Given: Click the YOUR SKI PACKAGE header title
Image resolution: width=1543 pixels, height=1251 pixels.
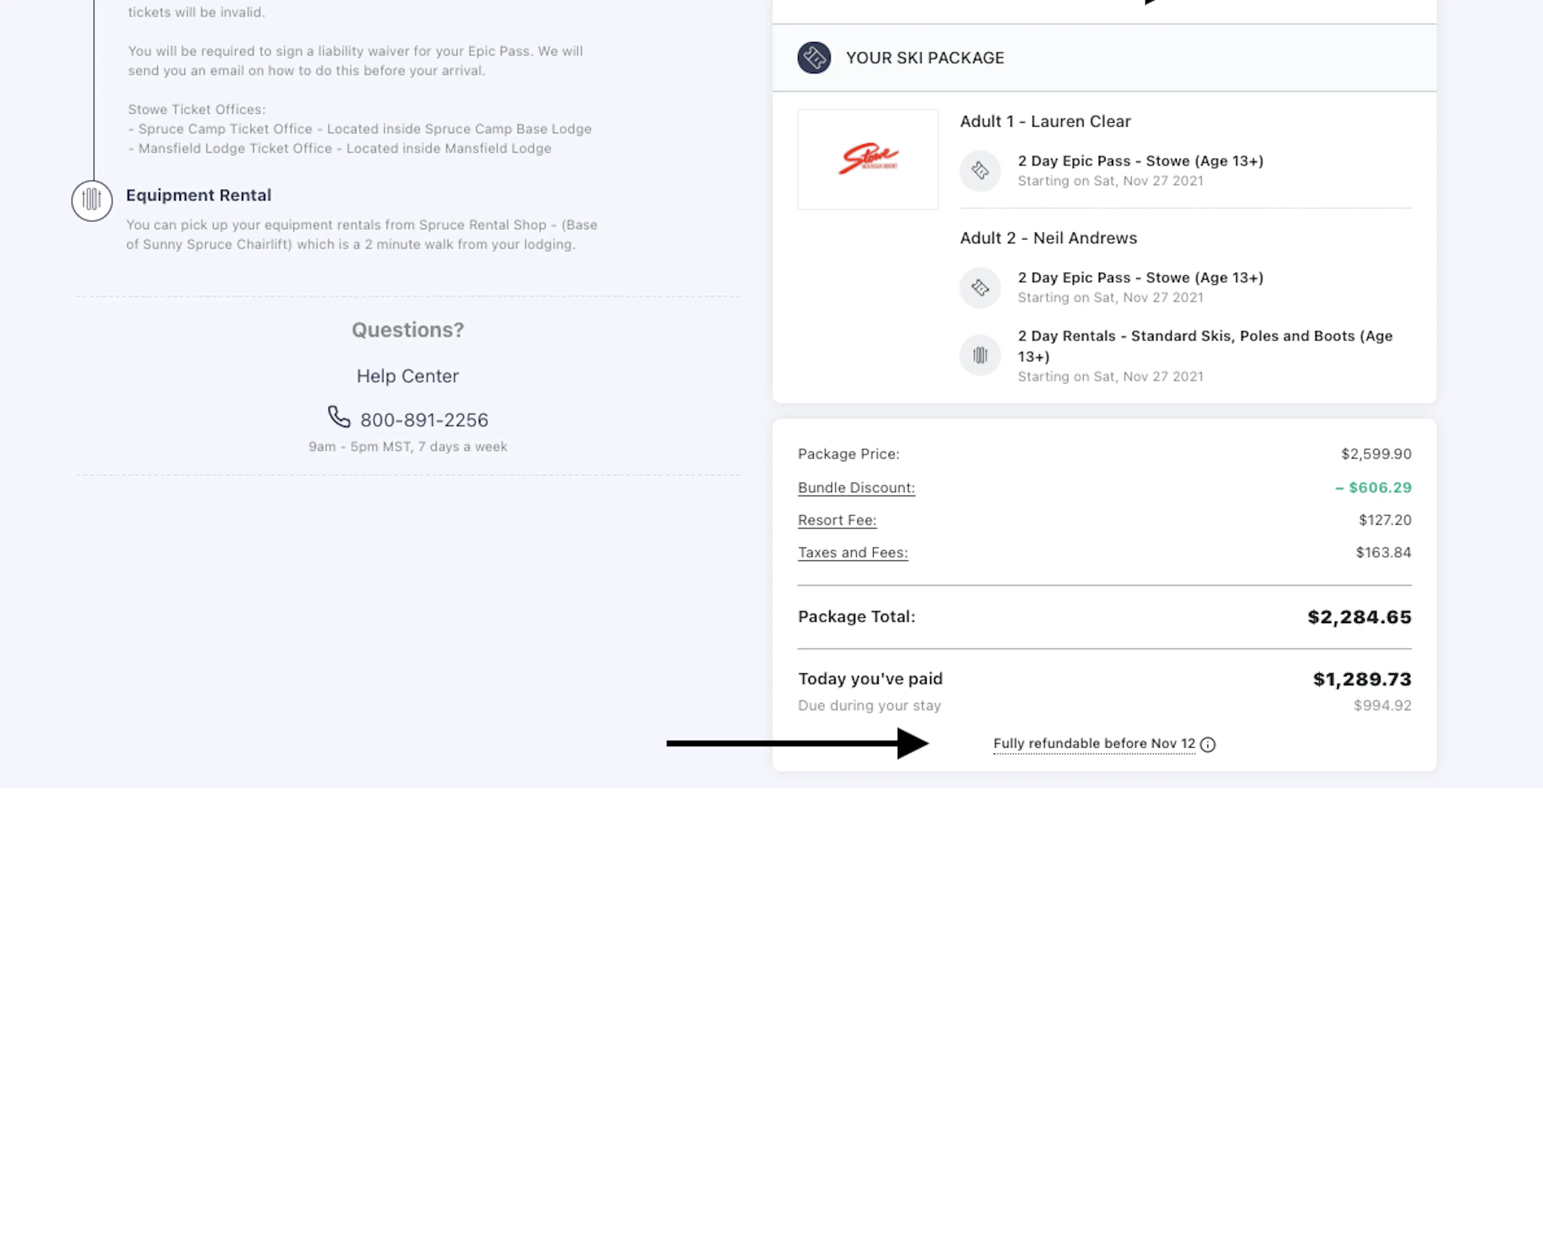Looking at the screenshot, I should point(925,58).
